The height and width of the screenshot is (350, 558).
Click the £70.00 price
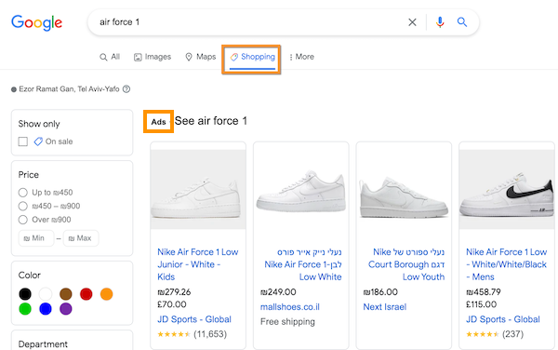point(172,304)
